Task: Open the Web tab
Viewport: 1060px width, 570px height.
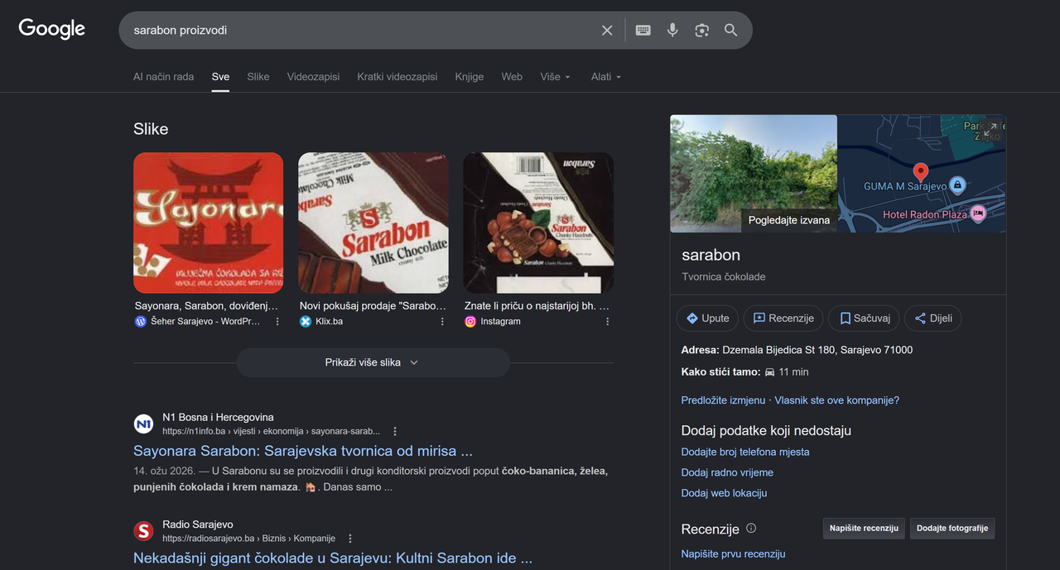Action: click(512, 76)
